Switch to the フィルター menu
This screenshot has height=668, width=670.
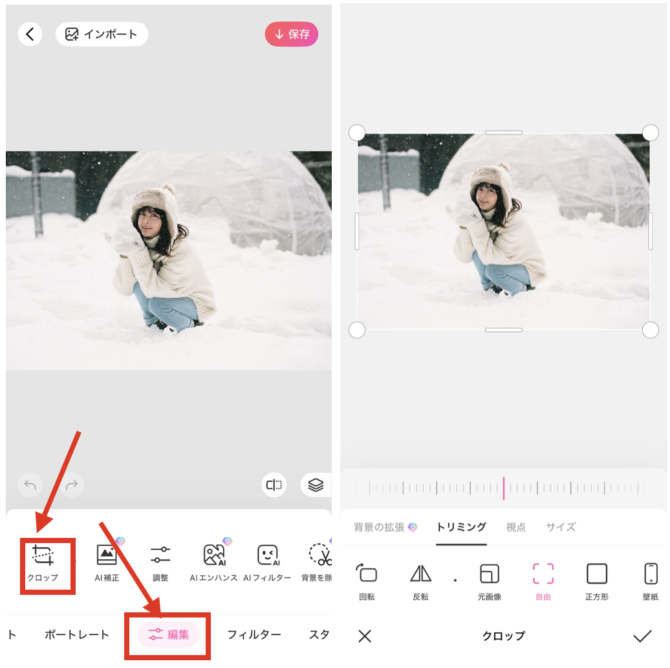click(x=255, y=635)
